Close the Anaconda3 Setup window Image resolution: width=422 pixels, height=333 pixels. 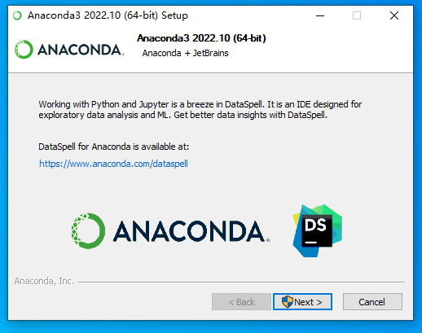point(394,15)
